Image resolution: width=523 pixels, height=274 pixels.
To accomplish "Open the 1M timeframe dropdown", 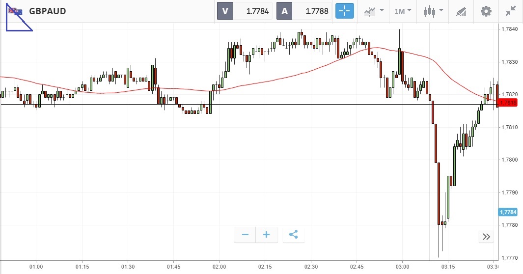I will pyautogui.click(x=403, y=11).
